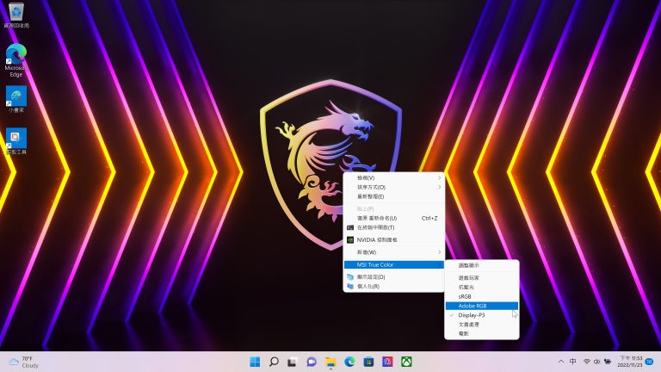Screen dimensions: 661x372
Task: Select the highlighted Adobe RGB mode
Action: pos(482,306)
